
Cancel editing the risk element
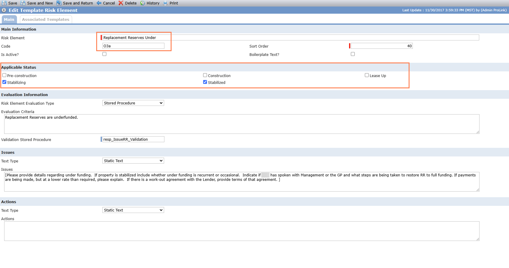109,3
